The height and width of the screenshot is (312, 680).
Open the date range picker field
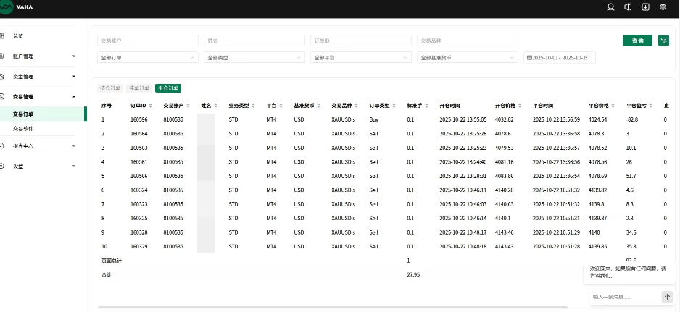(x=559, y=57)
